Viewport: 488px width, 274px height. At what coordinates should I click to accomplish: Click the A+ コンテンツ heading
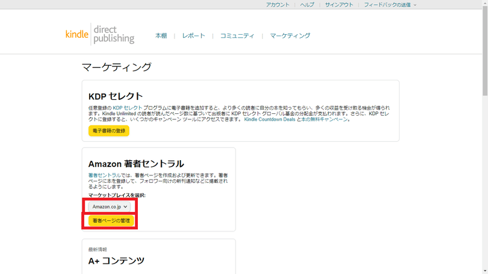[x=117, y=261]
